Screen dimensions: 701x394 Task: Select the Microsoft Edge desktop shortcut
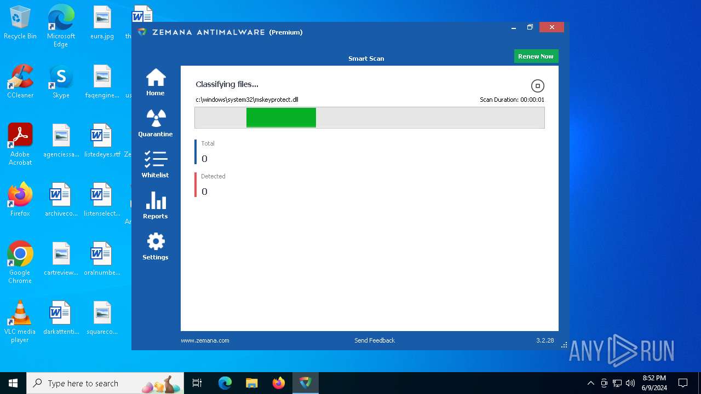click(x=61, y=26)
